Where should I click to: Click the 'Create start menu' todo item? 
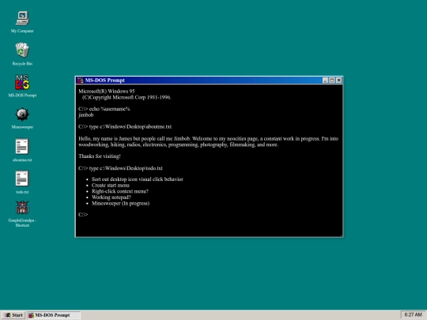[111, 186]
